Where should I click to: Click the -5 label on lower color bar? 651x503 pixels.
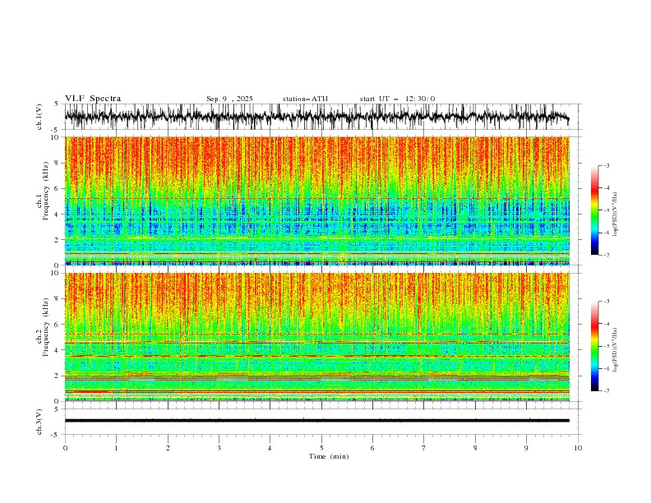tap(607, 346)
